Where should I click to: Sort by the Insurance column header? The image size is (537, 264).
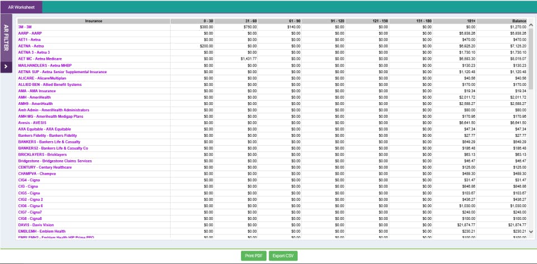tap(93, 21)
